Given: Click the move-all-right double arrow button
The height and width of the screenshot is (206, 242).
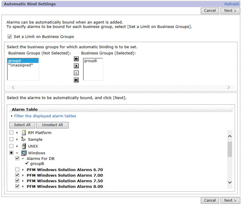Looking at the screenshot, I should [x=76, y=59].
